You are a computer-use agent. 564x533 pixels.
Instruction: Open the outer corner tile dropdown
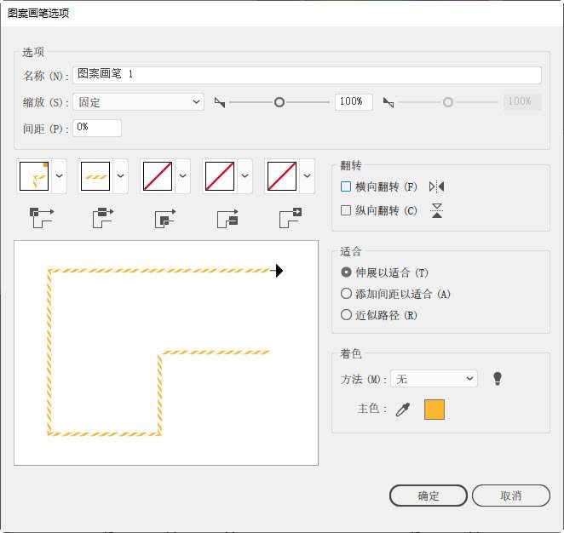coord(60,175)
